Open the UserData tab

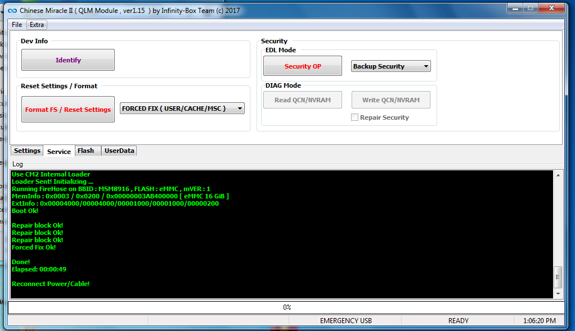(119, 151)
